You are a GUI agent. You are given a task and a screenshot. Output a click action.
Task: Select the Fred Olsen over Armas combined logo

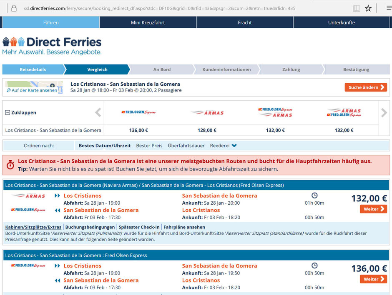[x=275, y=112]
